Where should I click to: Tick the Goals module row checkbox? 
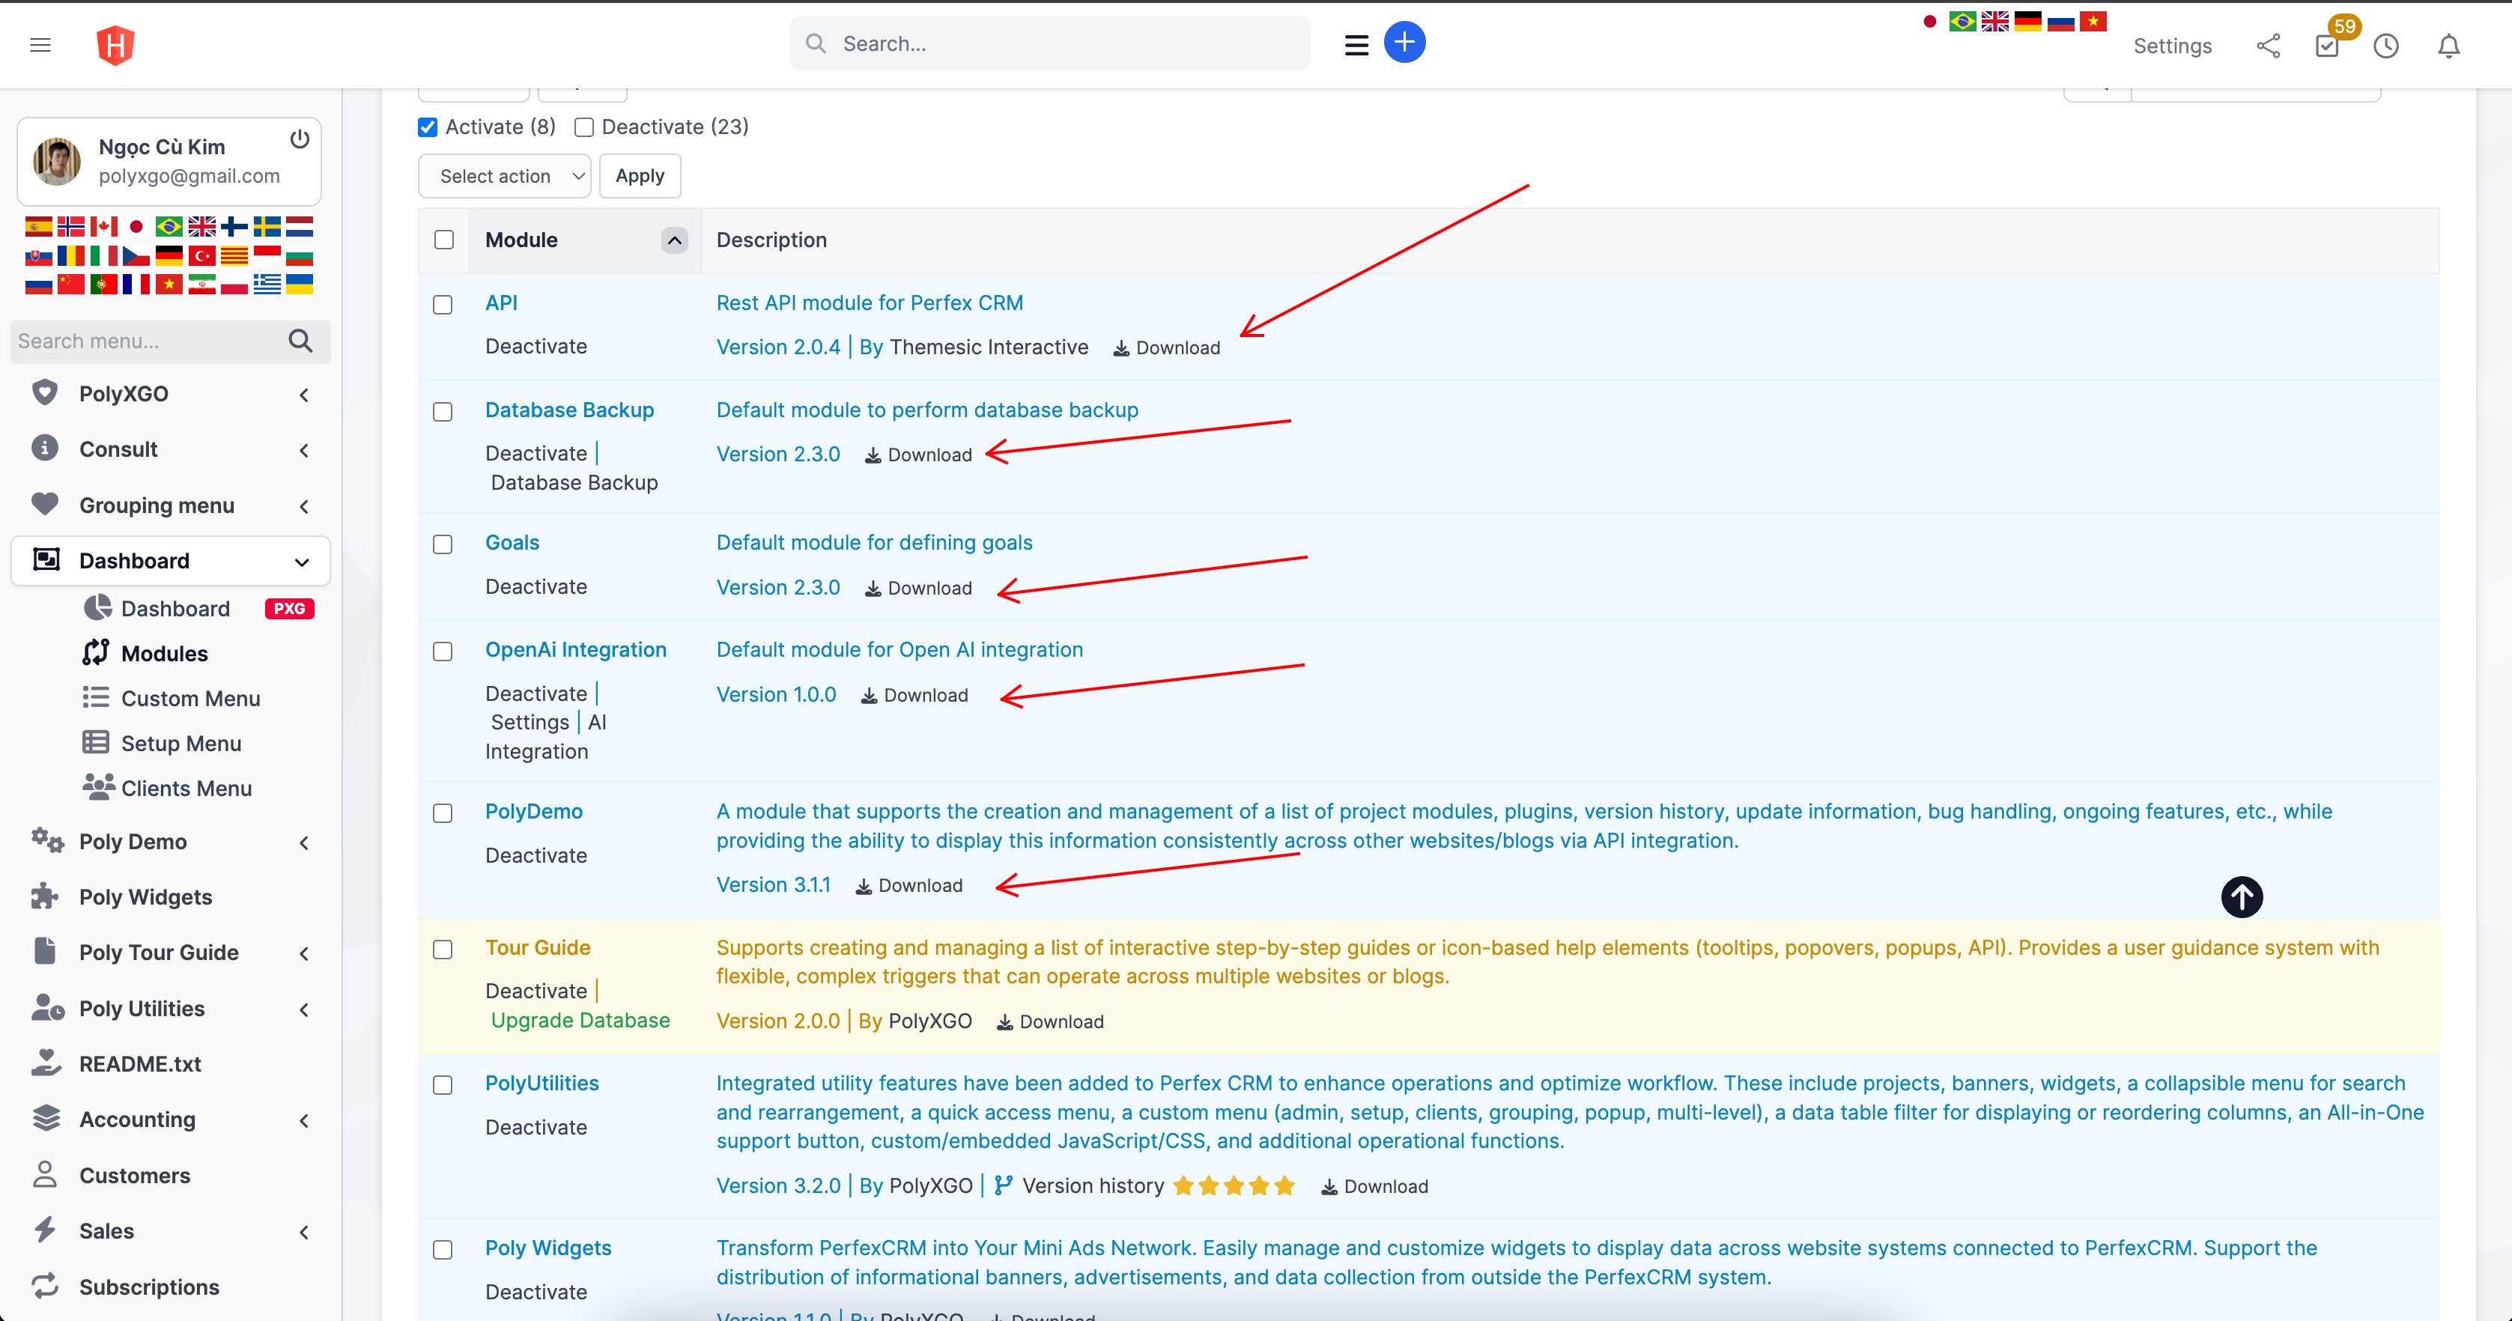point(443,544)
